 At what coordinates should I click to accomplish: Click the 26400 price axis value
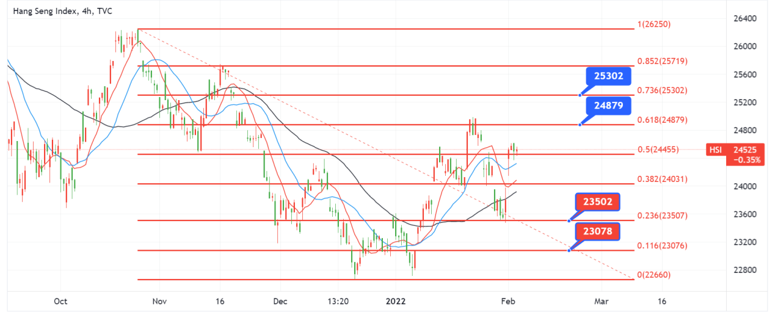point(744,19)
